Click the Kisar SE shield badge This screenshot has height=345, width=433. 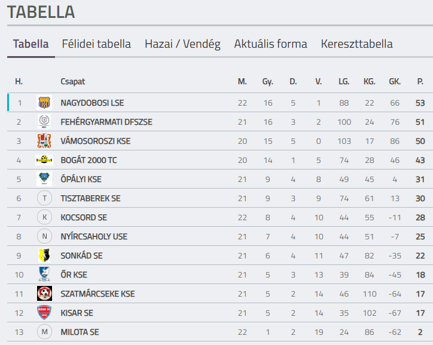click(44, 313)
